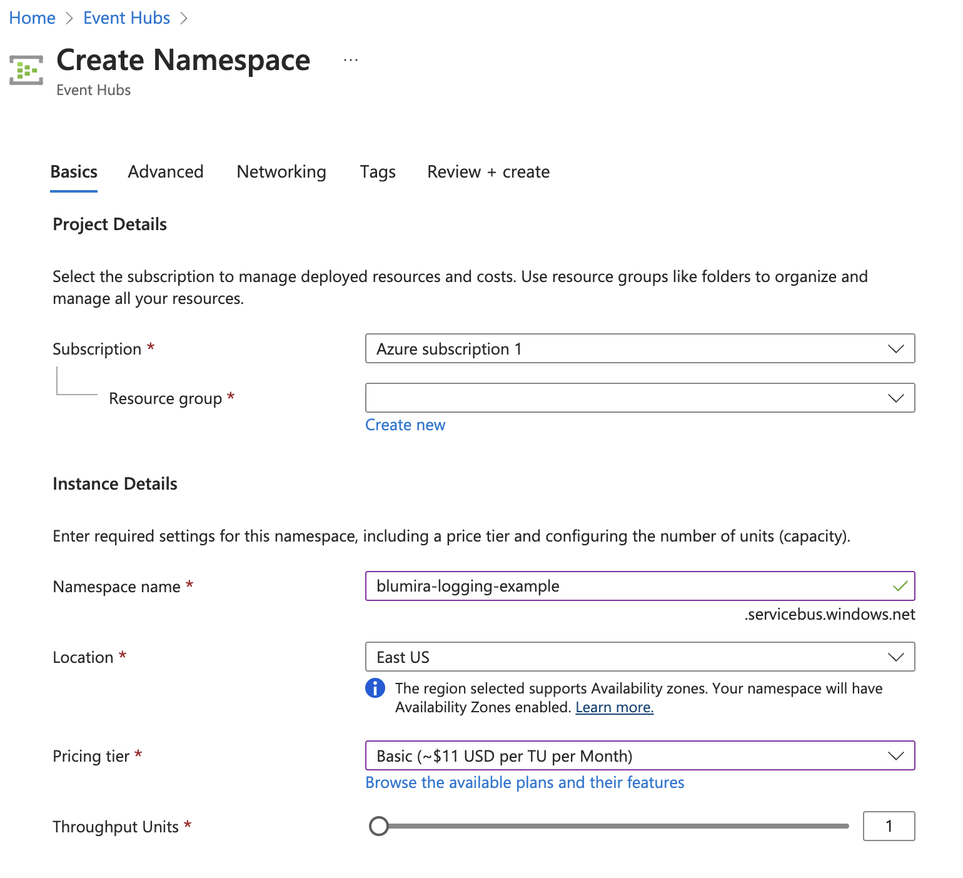Open the Networking tab
Viewport: 963px width, 878px height.
click(281, 172)
